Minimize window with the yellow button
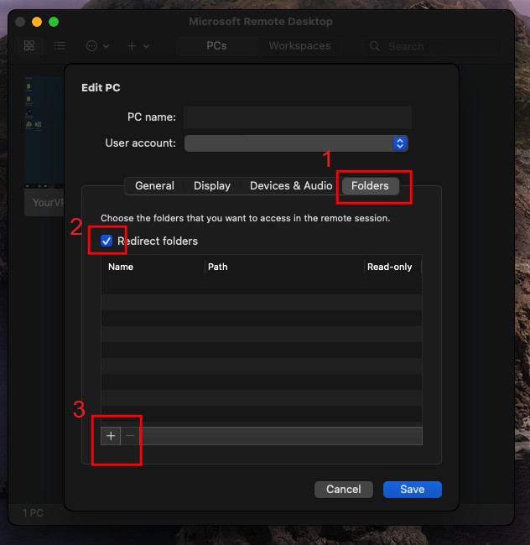The height and width of the screenshot is (545, 530). coord(37,22)
